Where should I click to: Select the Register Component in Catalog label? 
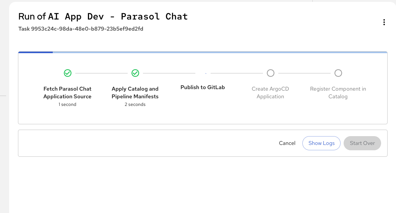[338, 93]
